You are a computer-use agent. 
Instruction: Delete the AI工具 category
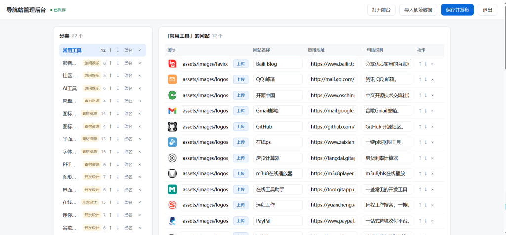pos(140,88)
